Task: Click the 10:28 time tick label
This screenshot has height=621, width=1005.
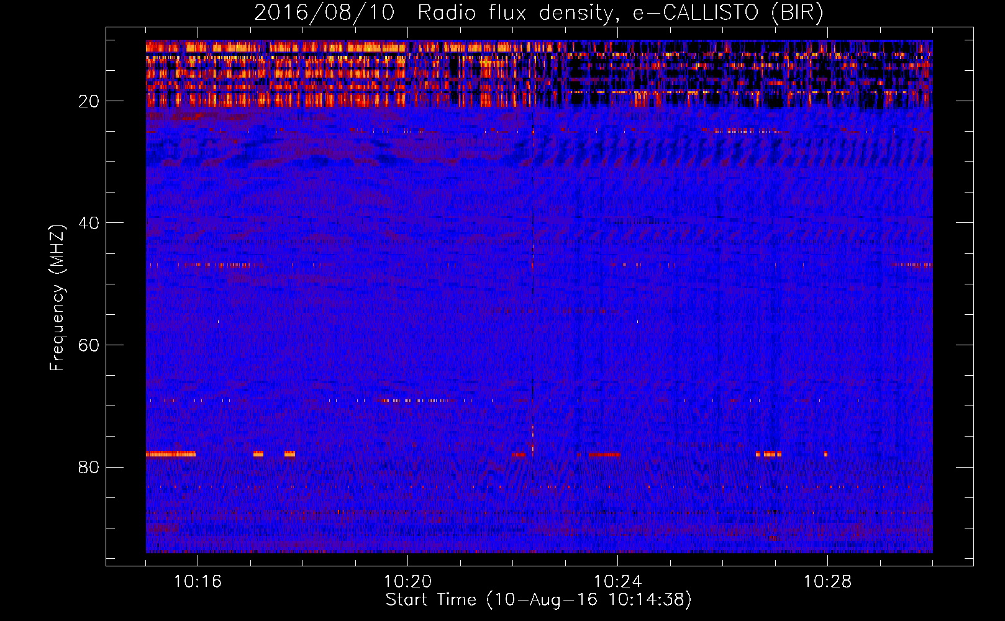Action: point(827,582)
